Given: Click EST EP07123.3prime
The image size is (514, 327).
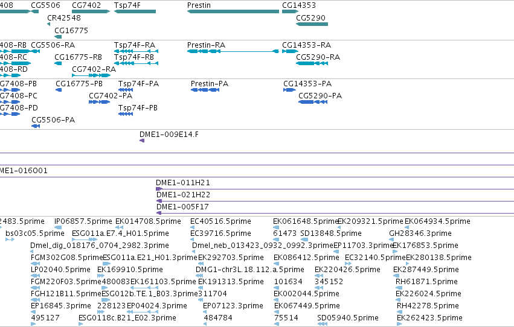Looking at the screenshot, I should pyautogui.click(x=233, y=306).
